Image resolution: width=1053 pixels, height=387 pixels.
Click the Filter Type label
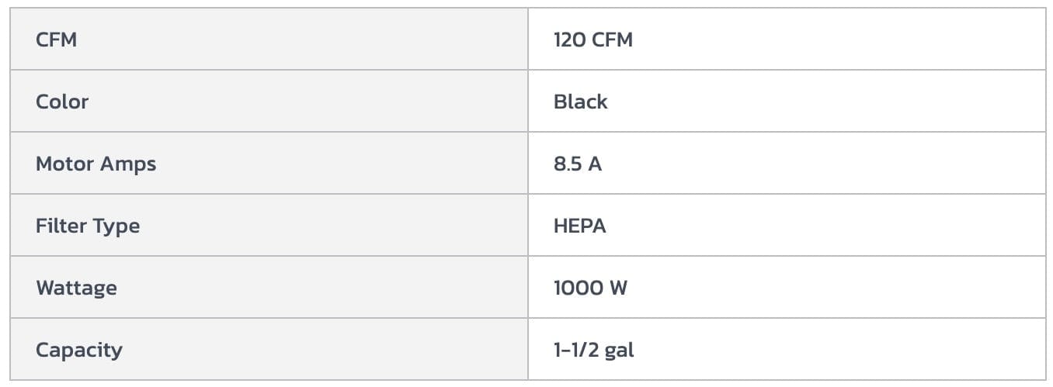(x=88, y=226)
